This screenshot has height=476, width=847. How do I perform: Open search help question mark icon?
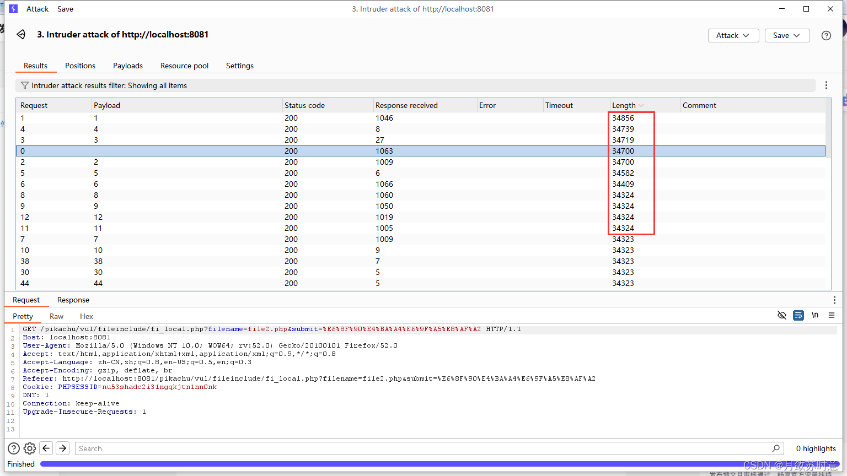coord(14,448)
